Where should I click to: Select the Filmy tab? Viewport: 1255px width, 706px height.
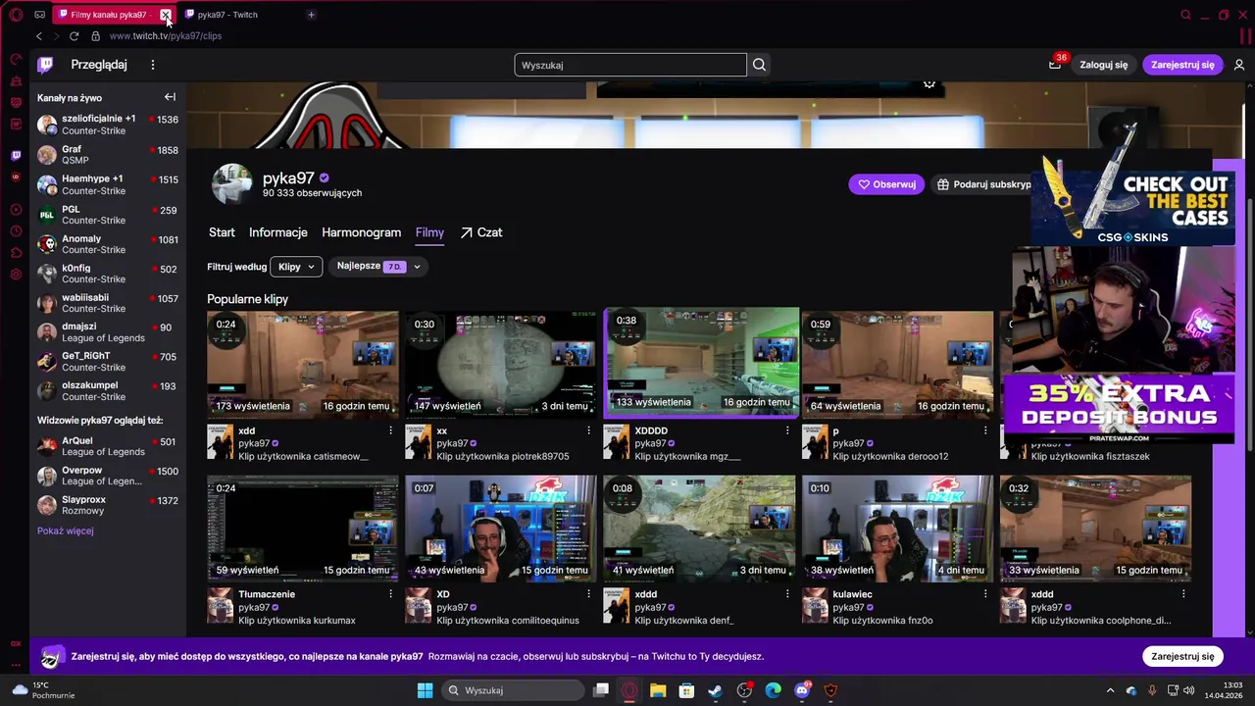tap(429, 232)
